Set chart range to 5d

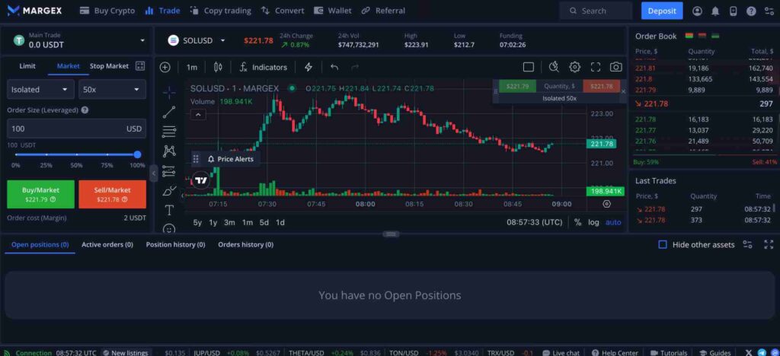(264, 222)
